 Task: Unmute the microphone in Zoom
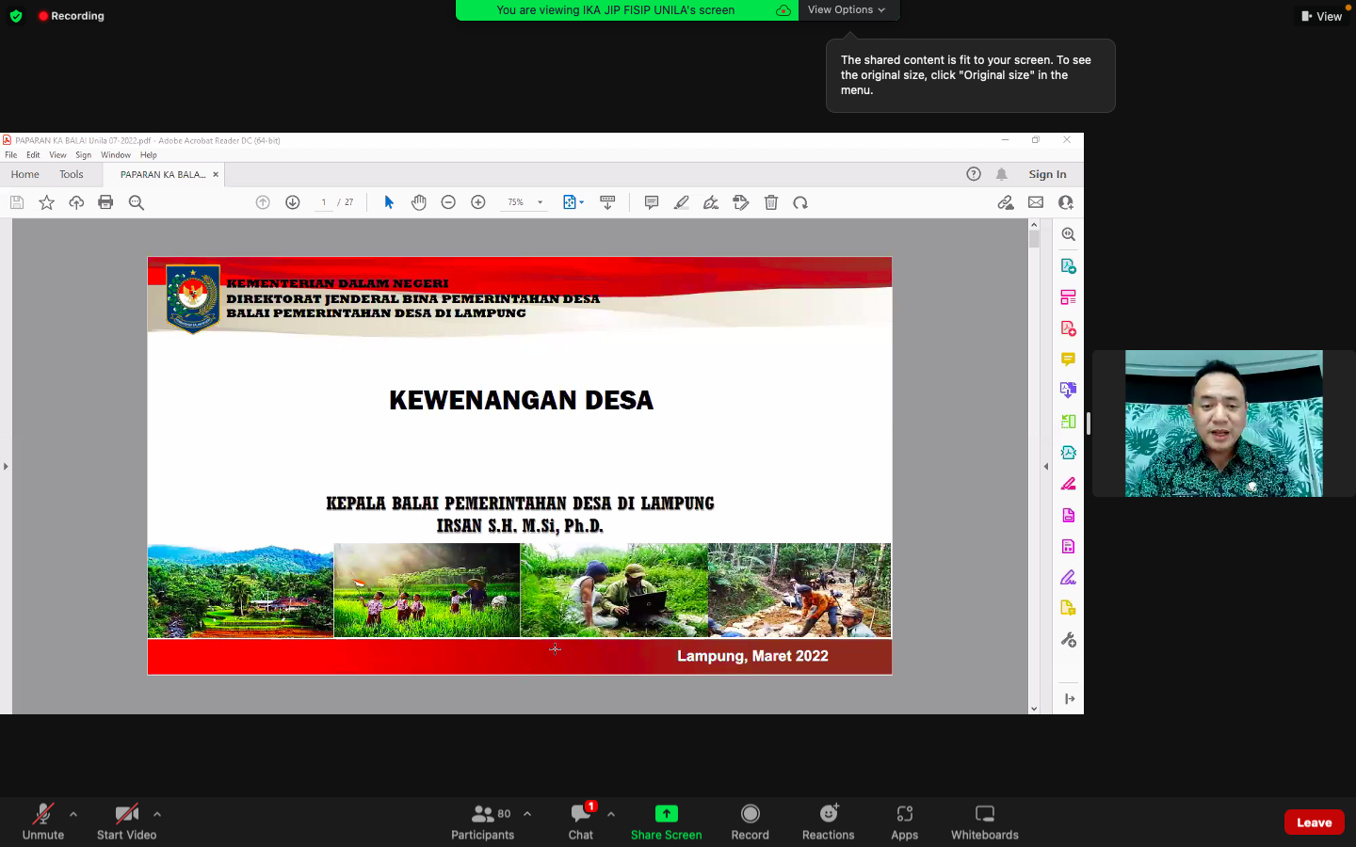click(x=43, y=821)
